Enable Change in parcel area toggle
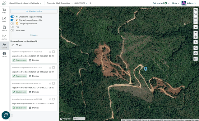The height and width of the screenshot is (121, 199). tap(12, 23)
